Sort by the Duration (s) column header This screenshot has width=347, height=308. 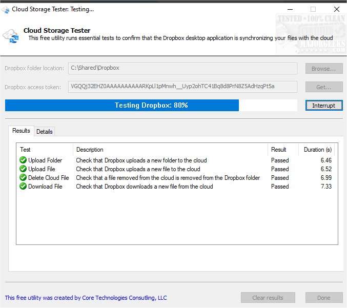tap(318, 150)
